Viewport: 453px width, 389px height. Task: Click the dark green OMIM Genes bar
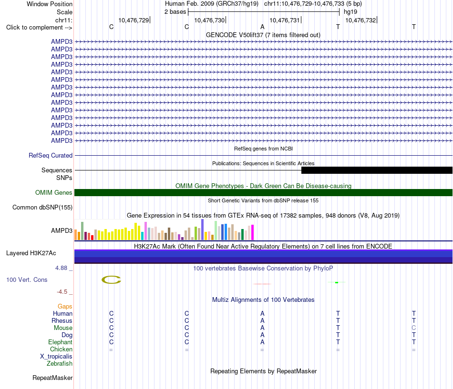(x=263, y=192)
